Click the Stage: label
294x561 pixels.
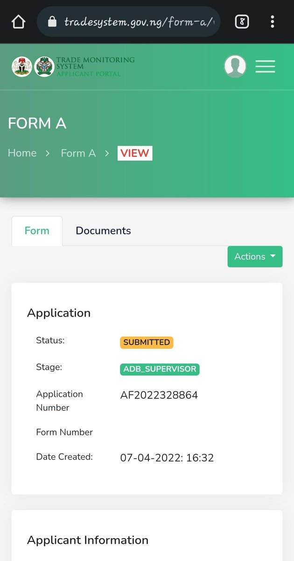coord(49,367)
